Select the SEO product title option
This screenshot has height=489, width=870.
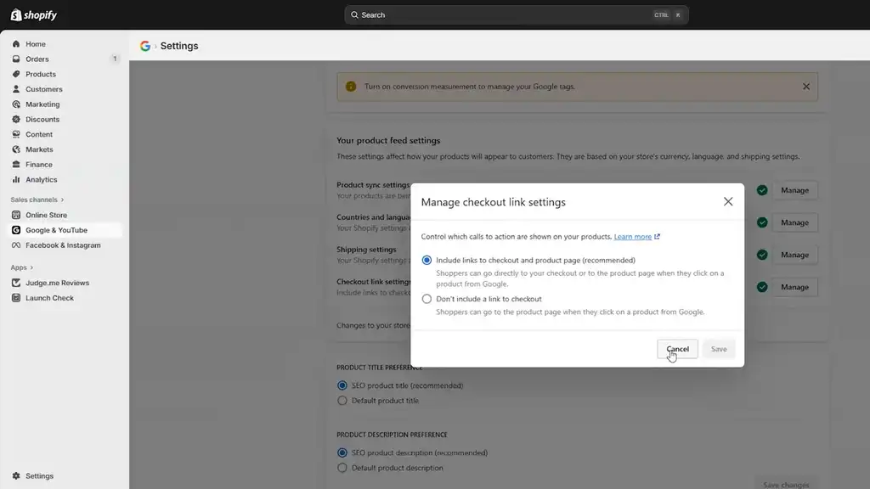342,385
